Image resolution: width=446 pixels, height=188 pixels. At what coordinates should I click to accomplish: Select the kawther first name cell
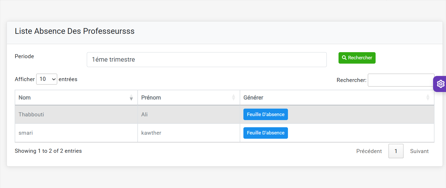tap(151, 133)
